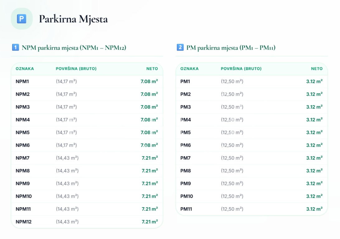The width and height of the screenshot is (340, 239).
Task: Click OZNAKA column header in NPM table
Action: (x=25, y=69)
